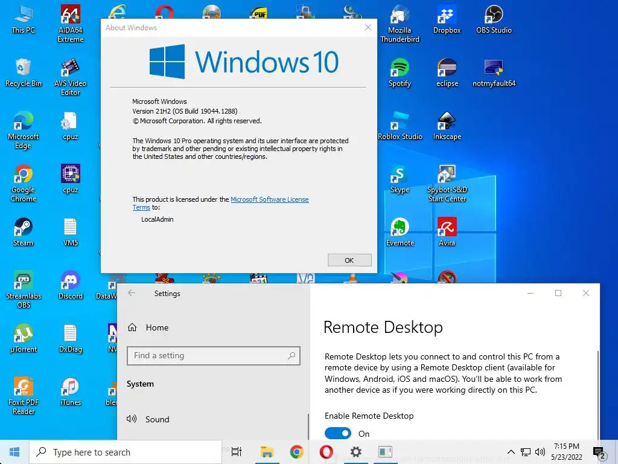Open Task View from taskbar

click(237, 452)
